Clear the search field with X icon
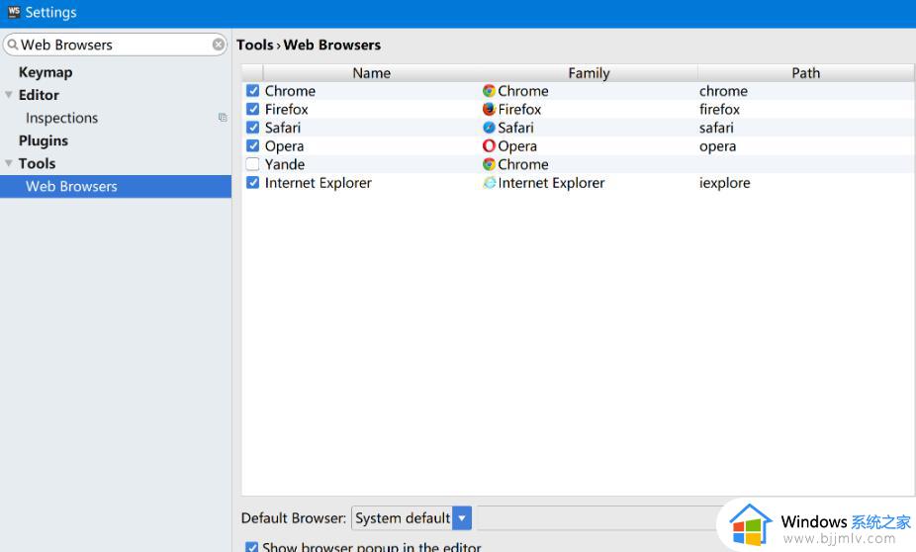Viewport: 916px width, 552px height. coord(218,45)
